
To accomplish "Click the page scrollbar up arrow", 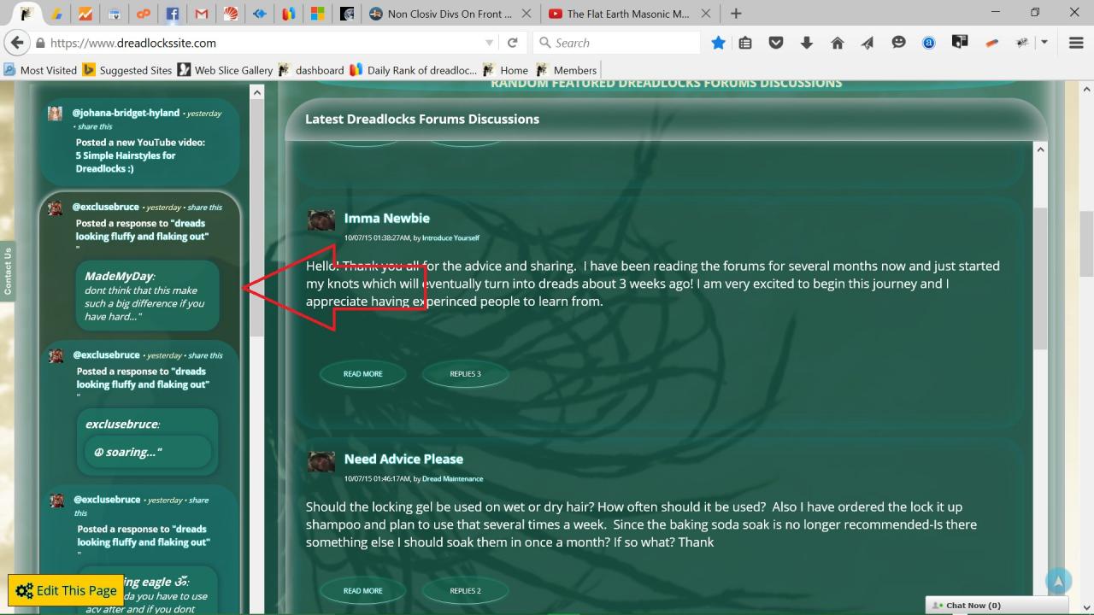I will (1086, 89).
